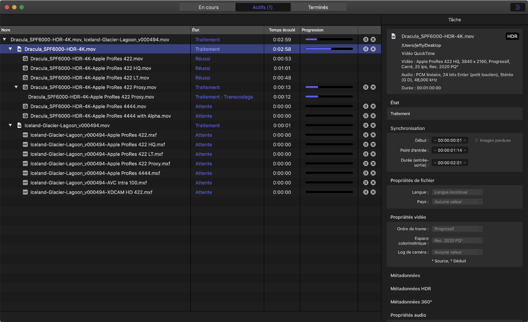Click the progress bar of the selected Dracula job
Screen dimensions: 528x322
329,49
